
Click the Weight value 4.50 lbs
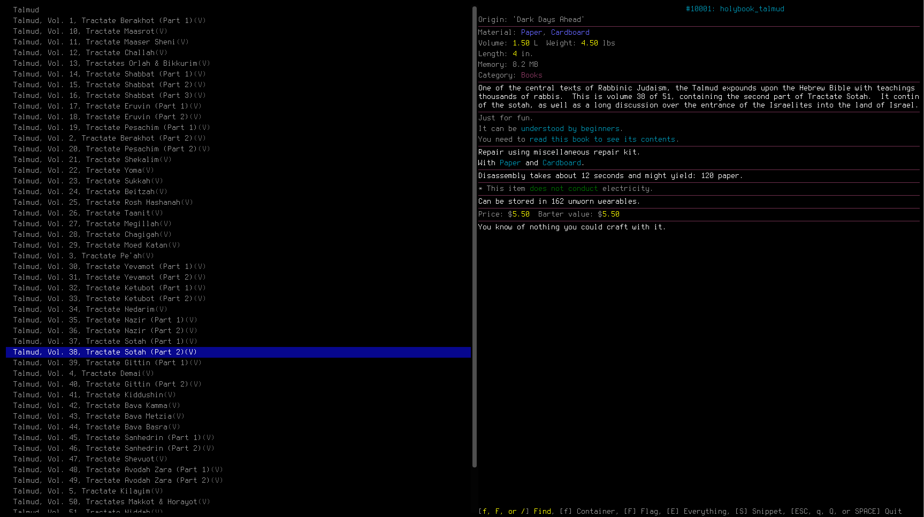tap(598, 43)
